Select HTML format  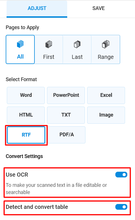click(26, 115)
